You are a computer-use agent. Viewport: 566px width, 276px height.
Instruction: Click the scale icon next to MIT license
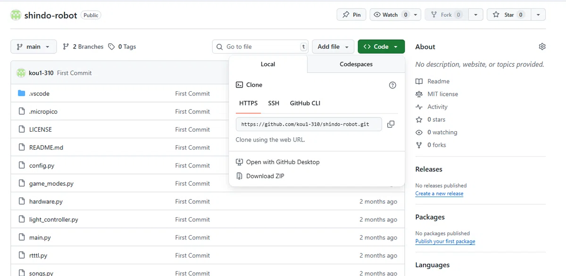pyautogui.click(x=419, y=94)
